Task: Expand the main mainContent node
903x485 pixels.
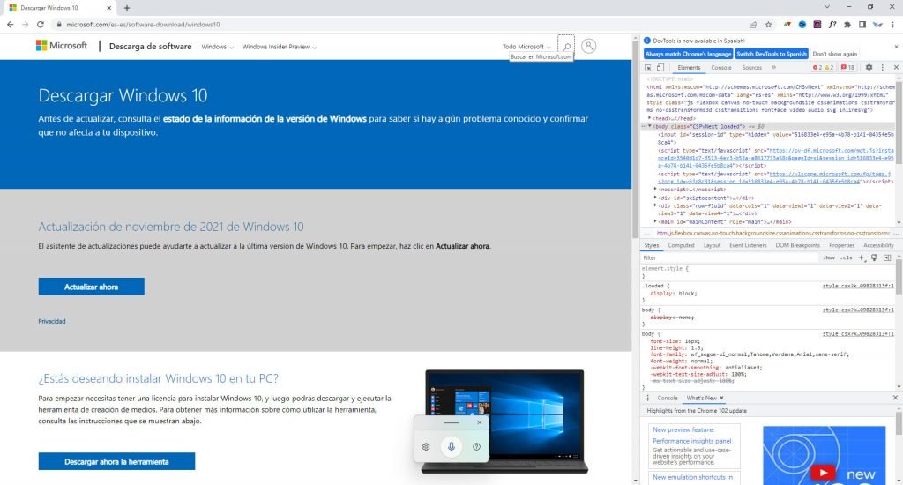Action: (655, 221)
